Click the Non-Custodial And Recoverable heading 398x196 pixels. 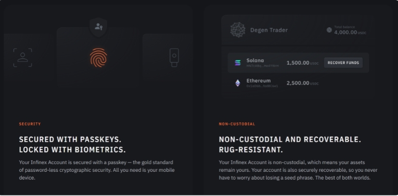(290, 144)
